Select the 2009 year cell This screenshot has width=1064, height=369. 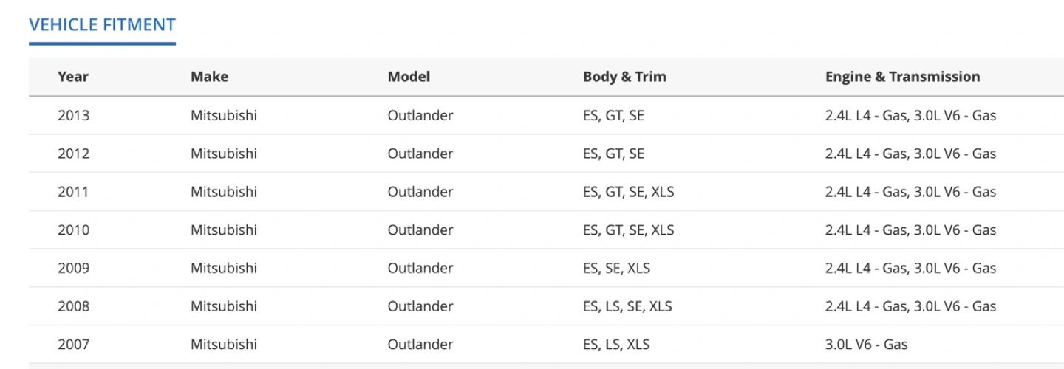pos(73,268)
